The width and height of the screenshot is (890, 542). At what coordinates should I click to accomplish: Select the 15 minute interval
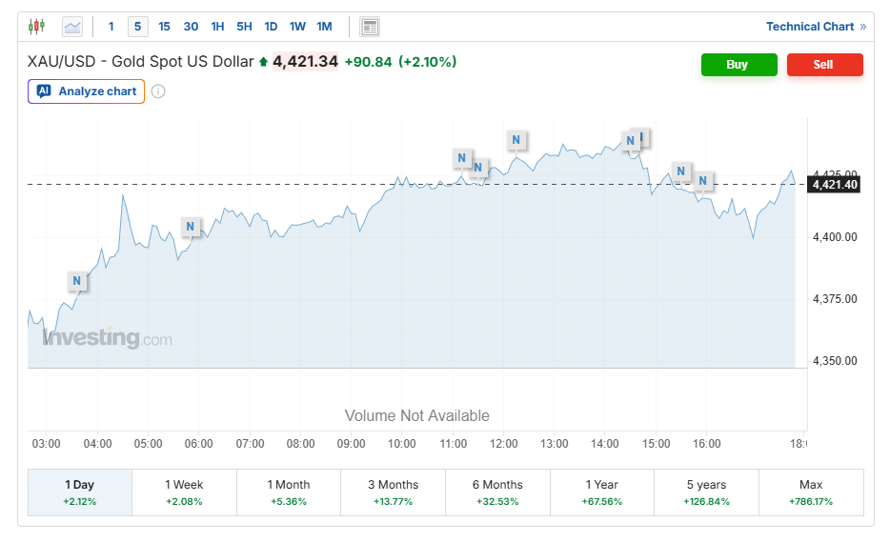(x=164, y=27)
